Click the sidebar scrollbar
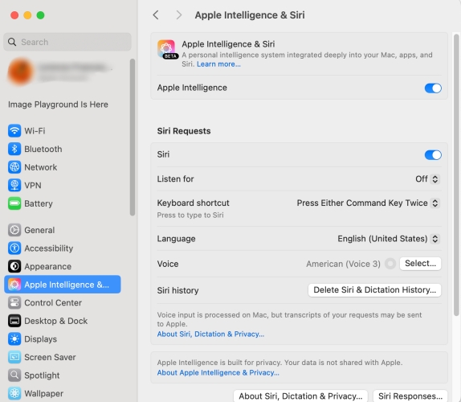Screen dimensions: 461x402 tap(133, 137)
